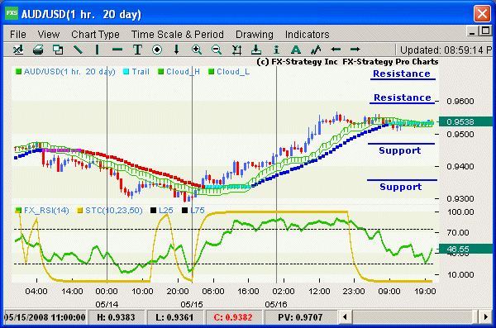
Task: Click the info i icon
Action: click(276, 50)
